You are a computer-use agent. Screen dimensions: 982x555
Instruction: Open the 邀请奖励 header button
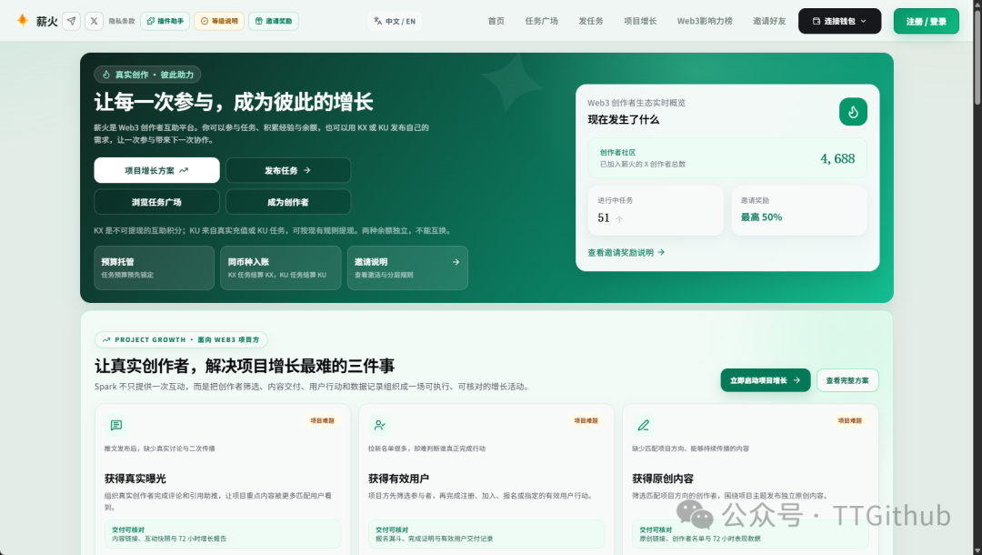pos(274,21)
